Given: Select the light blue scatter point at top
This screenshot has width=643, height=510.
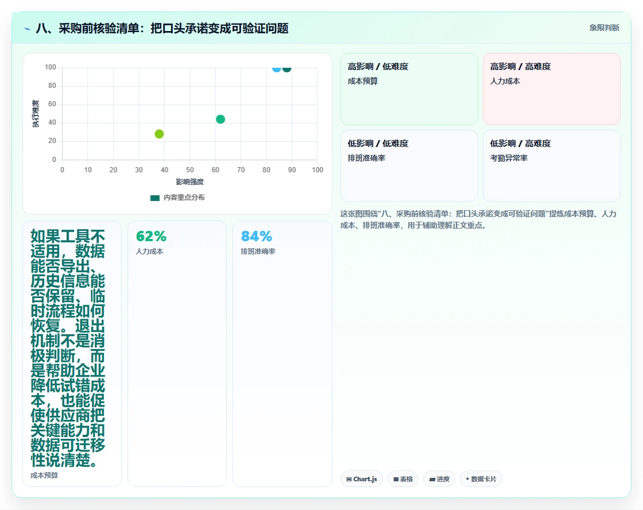Looking at the screenshot, I should 276,68.
